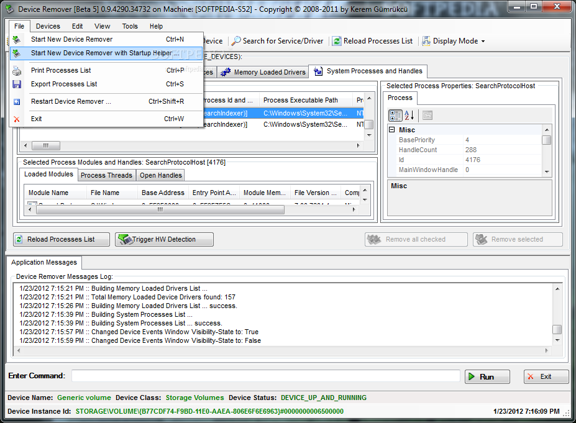Click the Process Executable Path column header

(306, 100)
